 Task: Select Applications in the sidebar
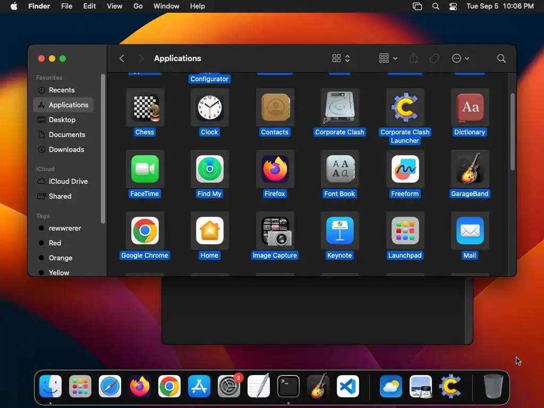pos(63,105)
